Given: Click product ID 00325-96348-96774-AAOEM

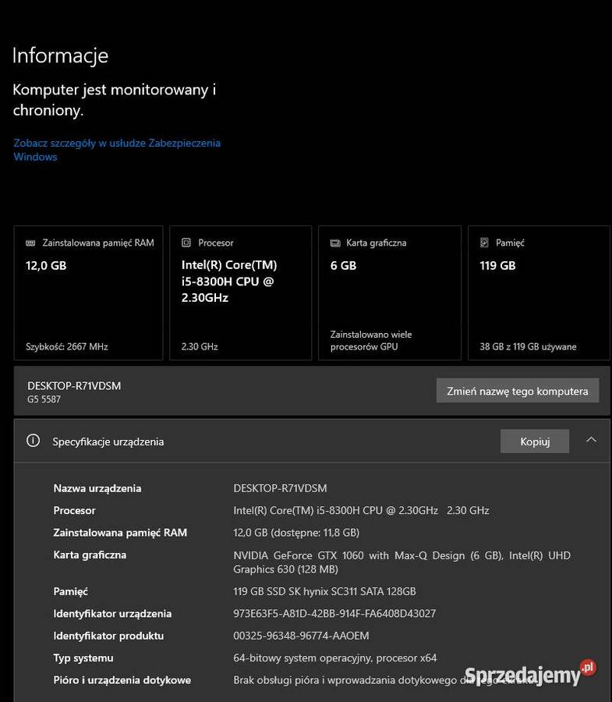Looking at the screenshot, I should [x=301, y=636].
